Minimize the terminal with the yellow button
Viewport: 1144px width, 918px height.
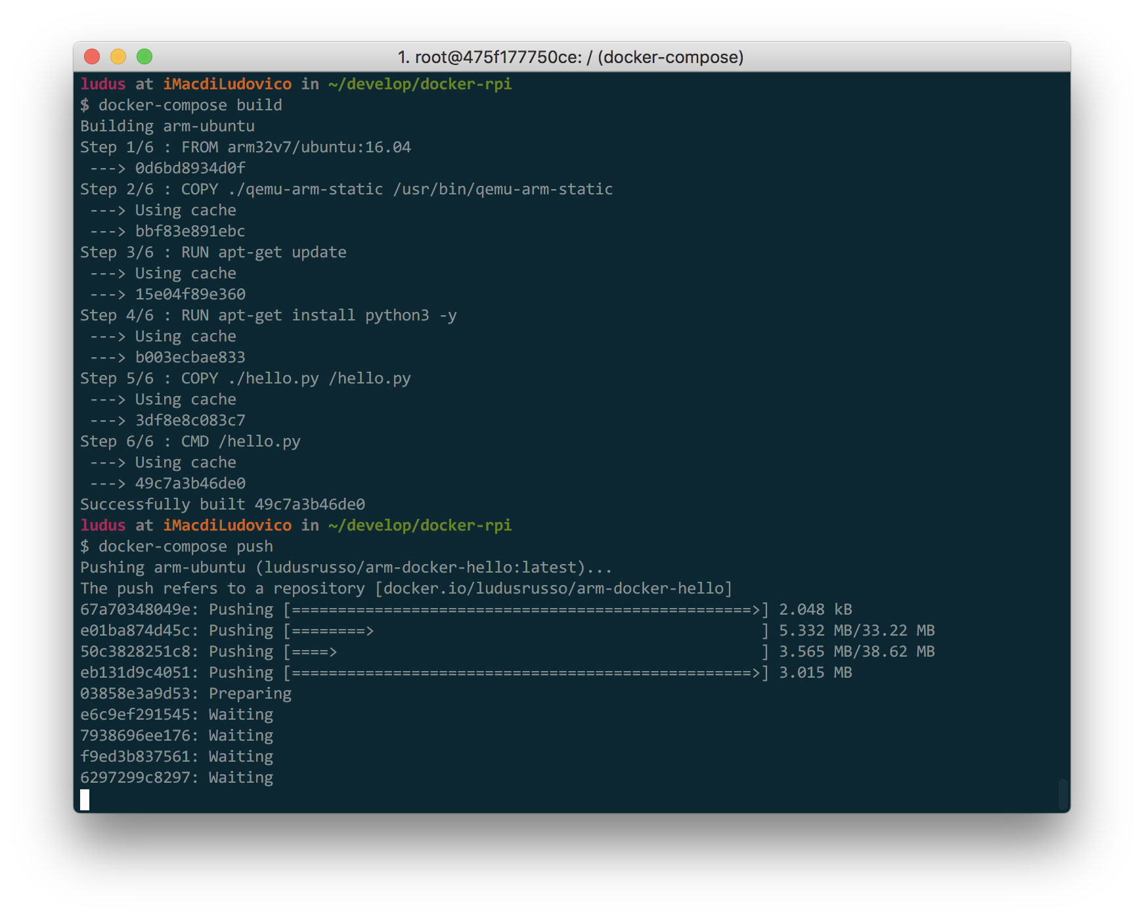(118, 57)
